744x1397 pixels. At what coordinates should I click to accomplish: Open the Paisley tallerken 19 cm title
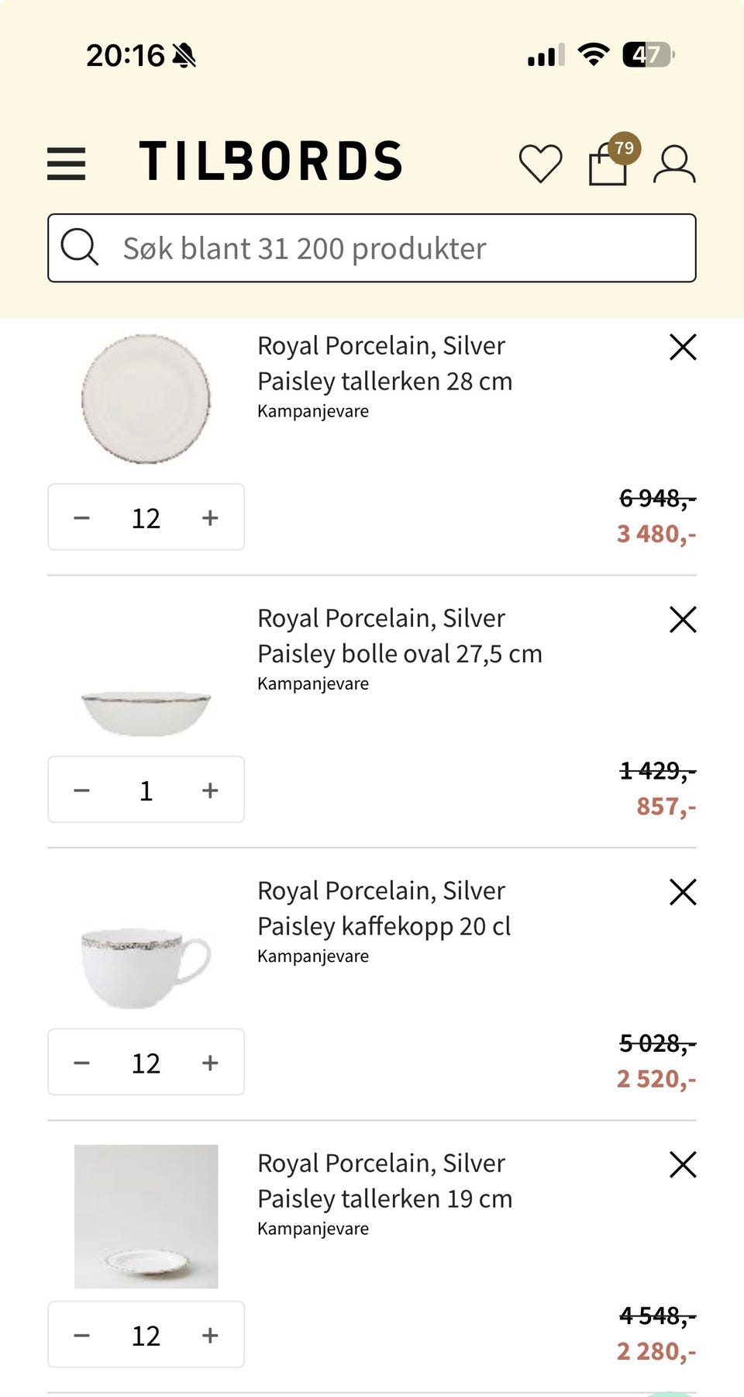point(384,1181)
